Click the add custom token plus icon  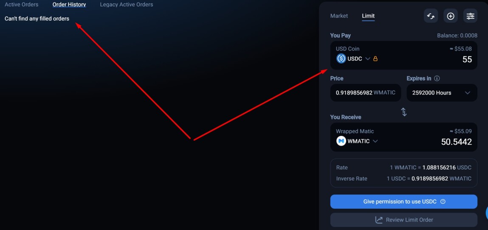pos(450,16)
